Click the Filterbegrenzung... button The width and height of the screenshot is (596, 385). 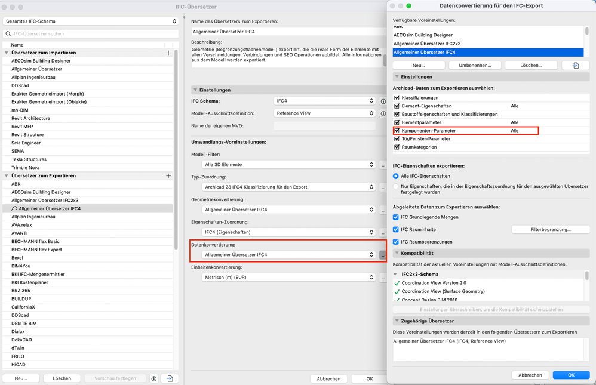point(551,230)
